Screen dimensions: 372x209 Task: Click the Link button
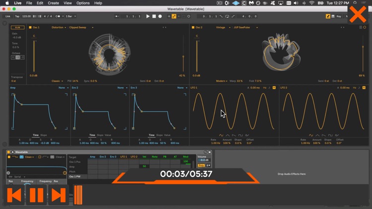(8, 16)
